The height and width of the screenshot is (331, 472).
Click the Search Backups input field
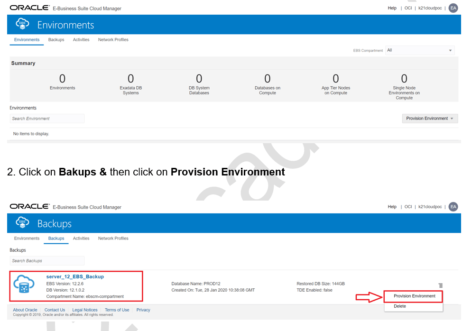pos(46,260)
